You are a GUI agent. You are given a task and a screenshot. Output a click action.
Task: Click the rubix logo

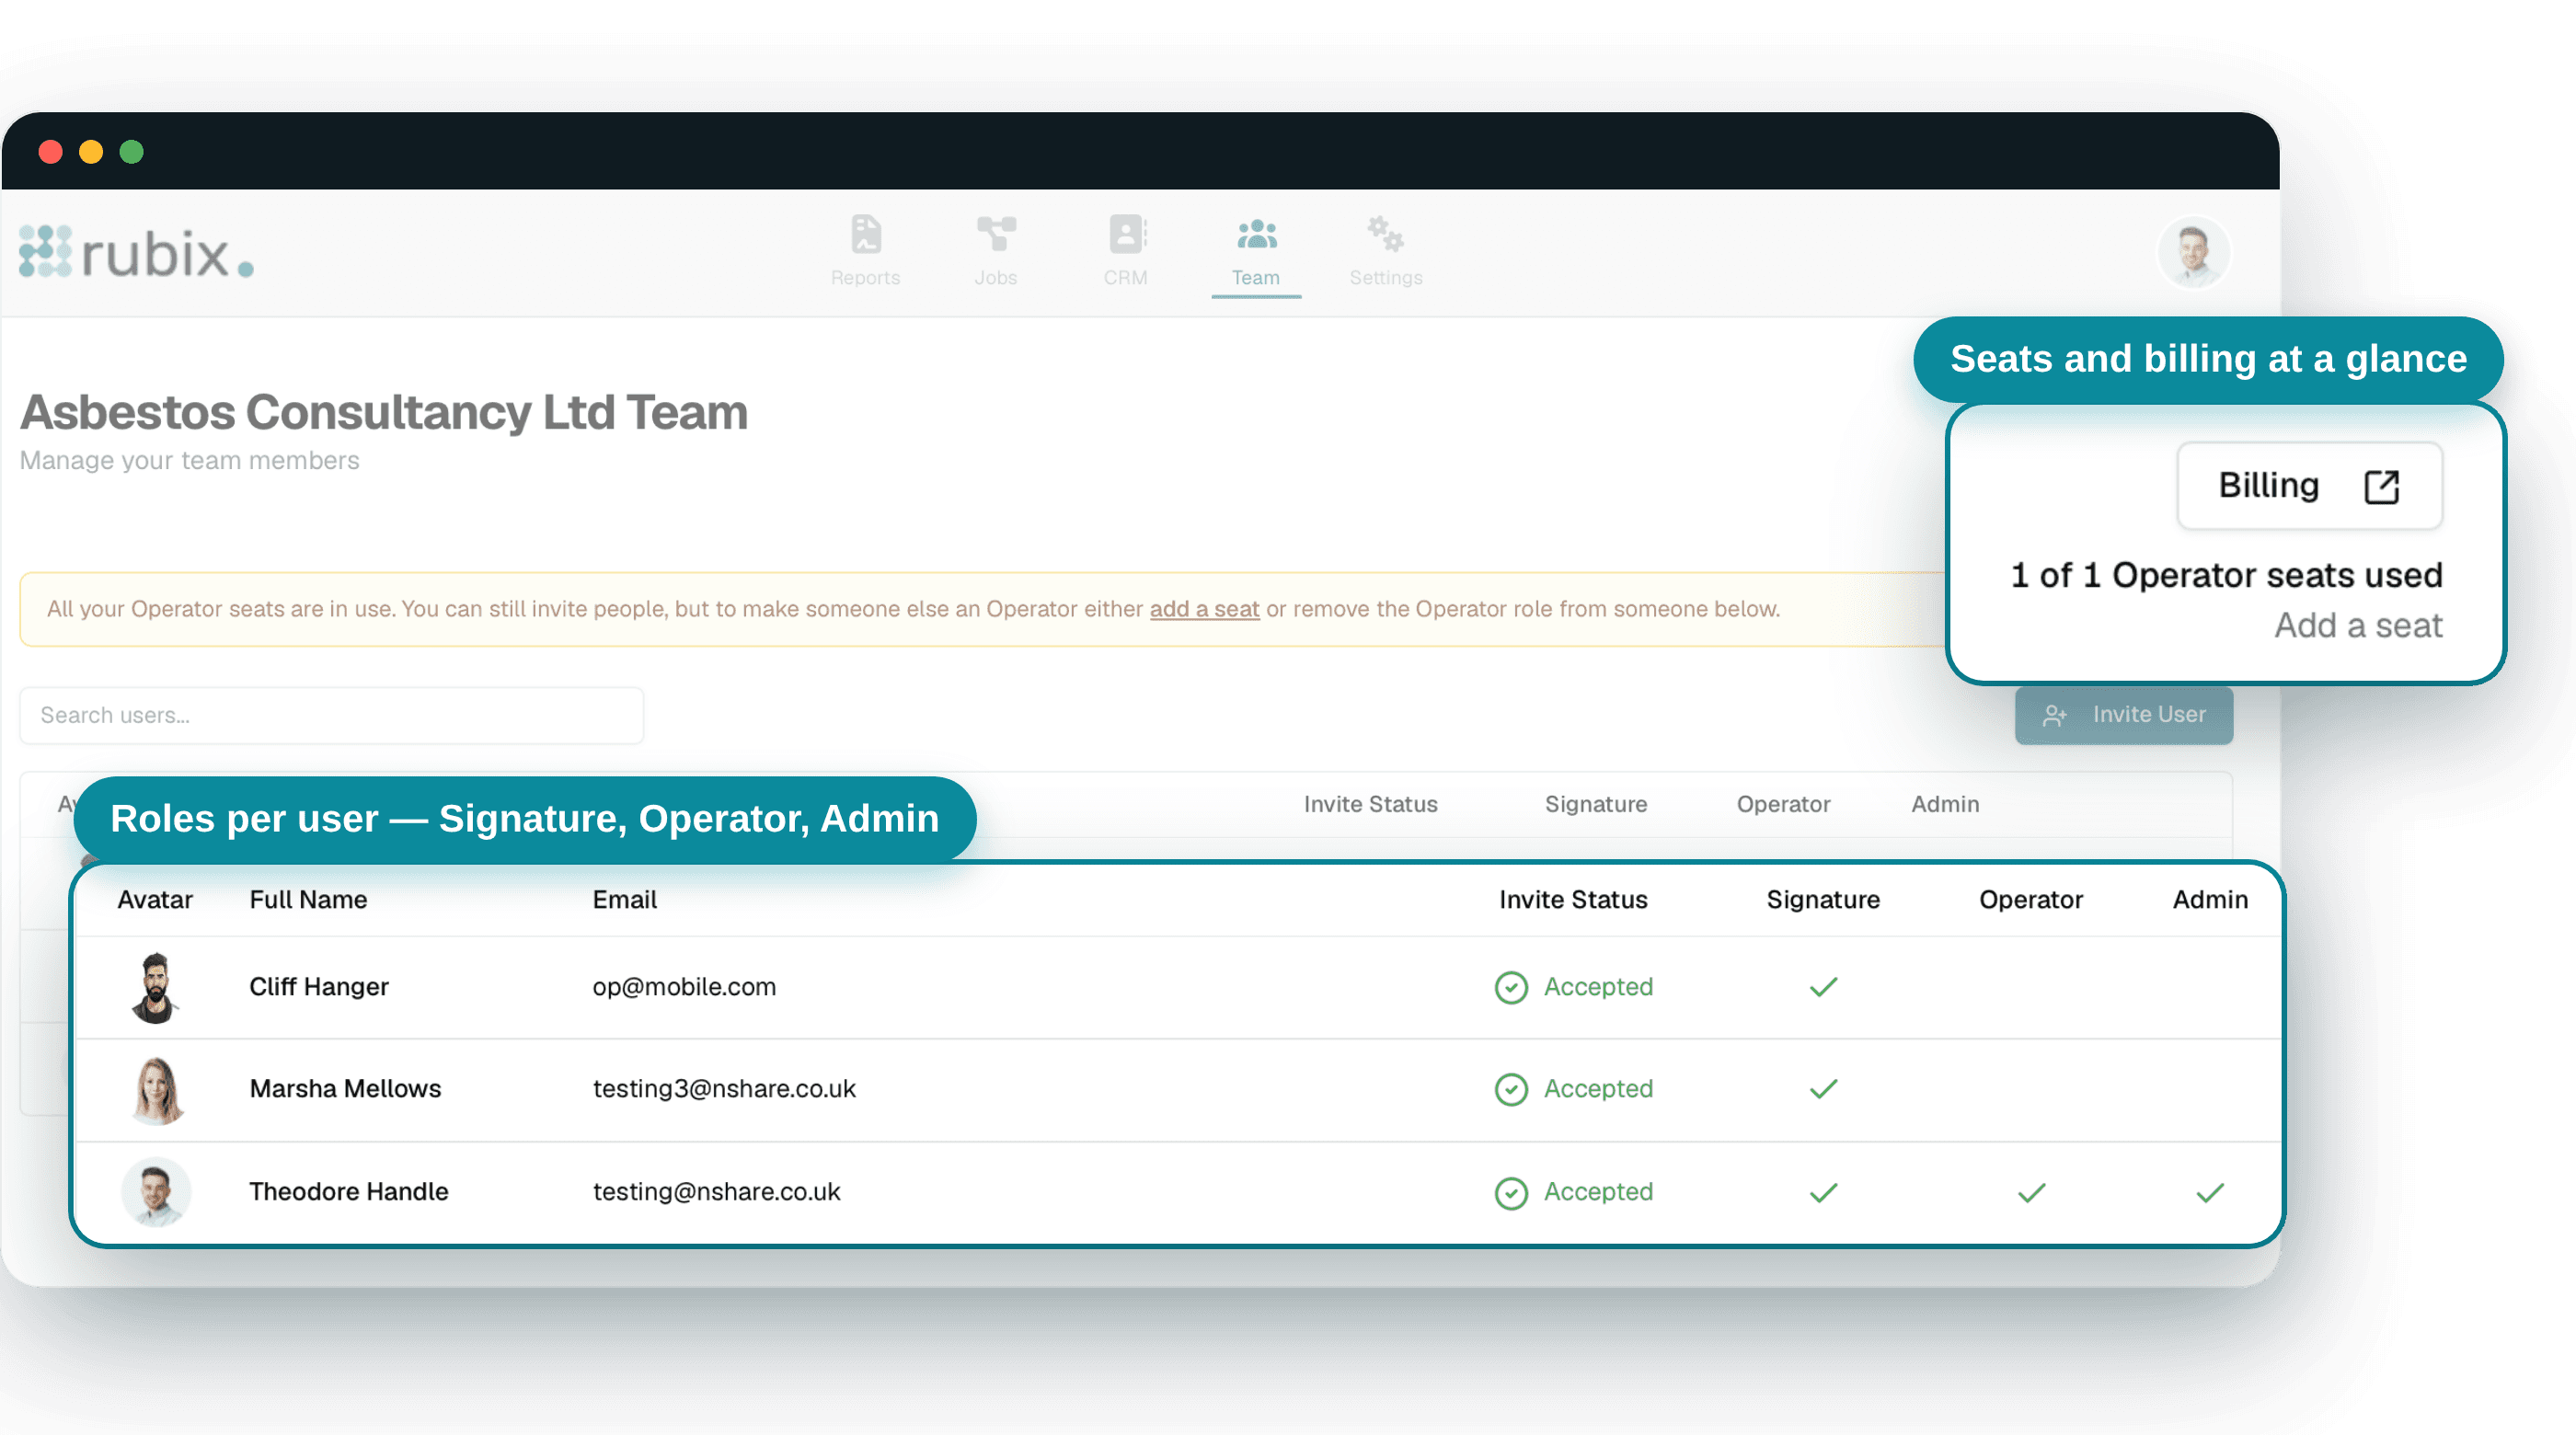pyautogui.click(x=137, y=252)
